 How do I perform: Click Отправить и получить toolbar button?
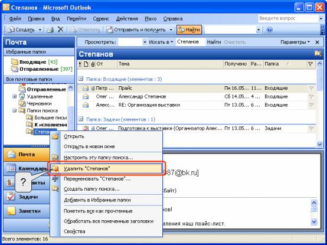click(x=136, y=30)
